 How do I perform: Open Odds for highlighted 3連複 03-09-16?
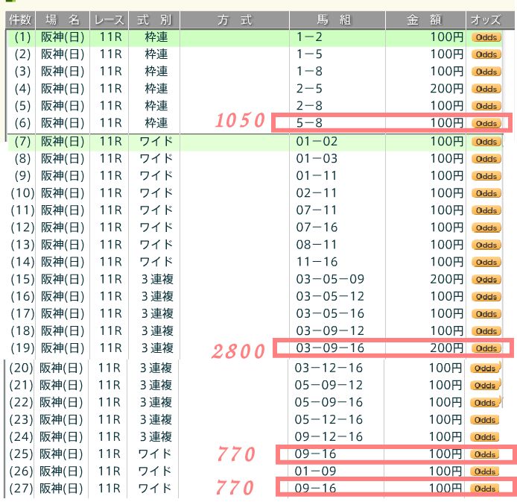pyautogui.click(x=486, y=348)
